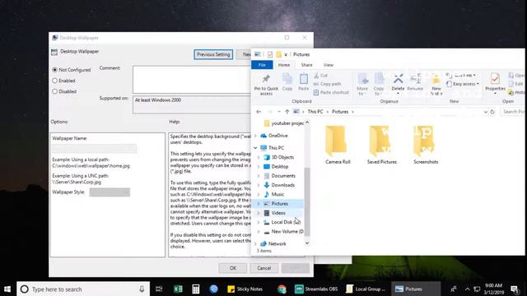Expand Network tree node
527x296 pixels.
tap(255, 243)
